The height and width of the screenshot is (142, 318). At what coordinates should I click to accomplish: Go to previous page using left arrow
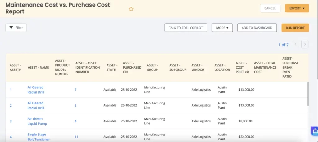[295, 44]
